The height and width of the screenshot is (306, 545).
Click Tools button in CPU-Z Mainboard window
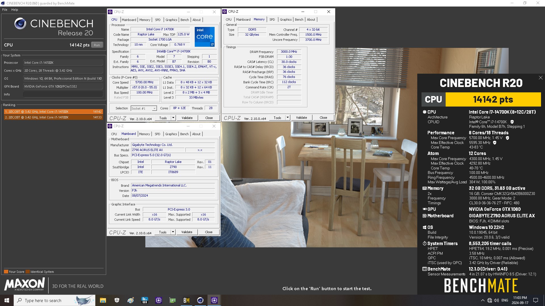click(x=163, y=232)
